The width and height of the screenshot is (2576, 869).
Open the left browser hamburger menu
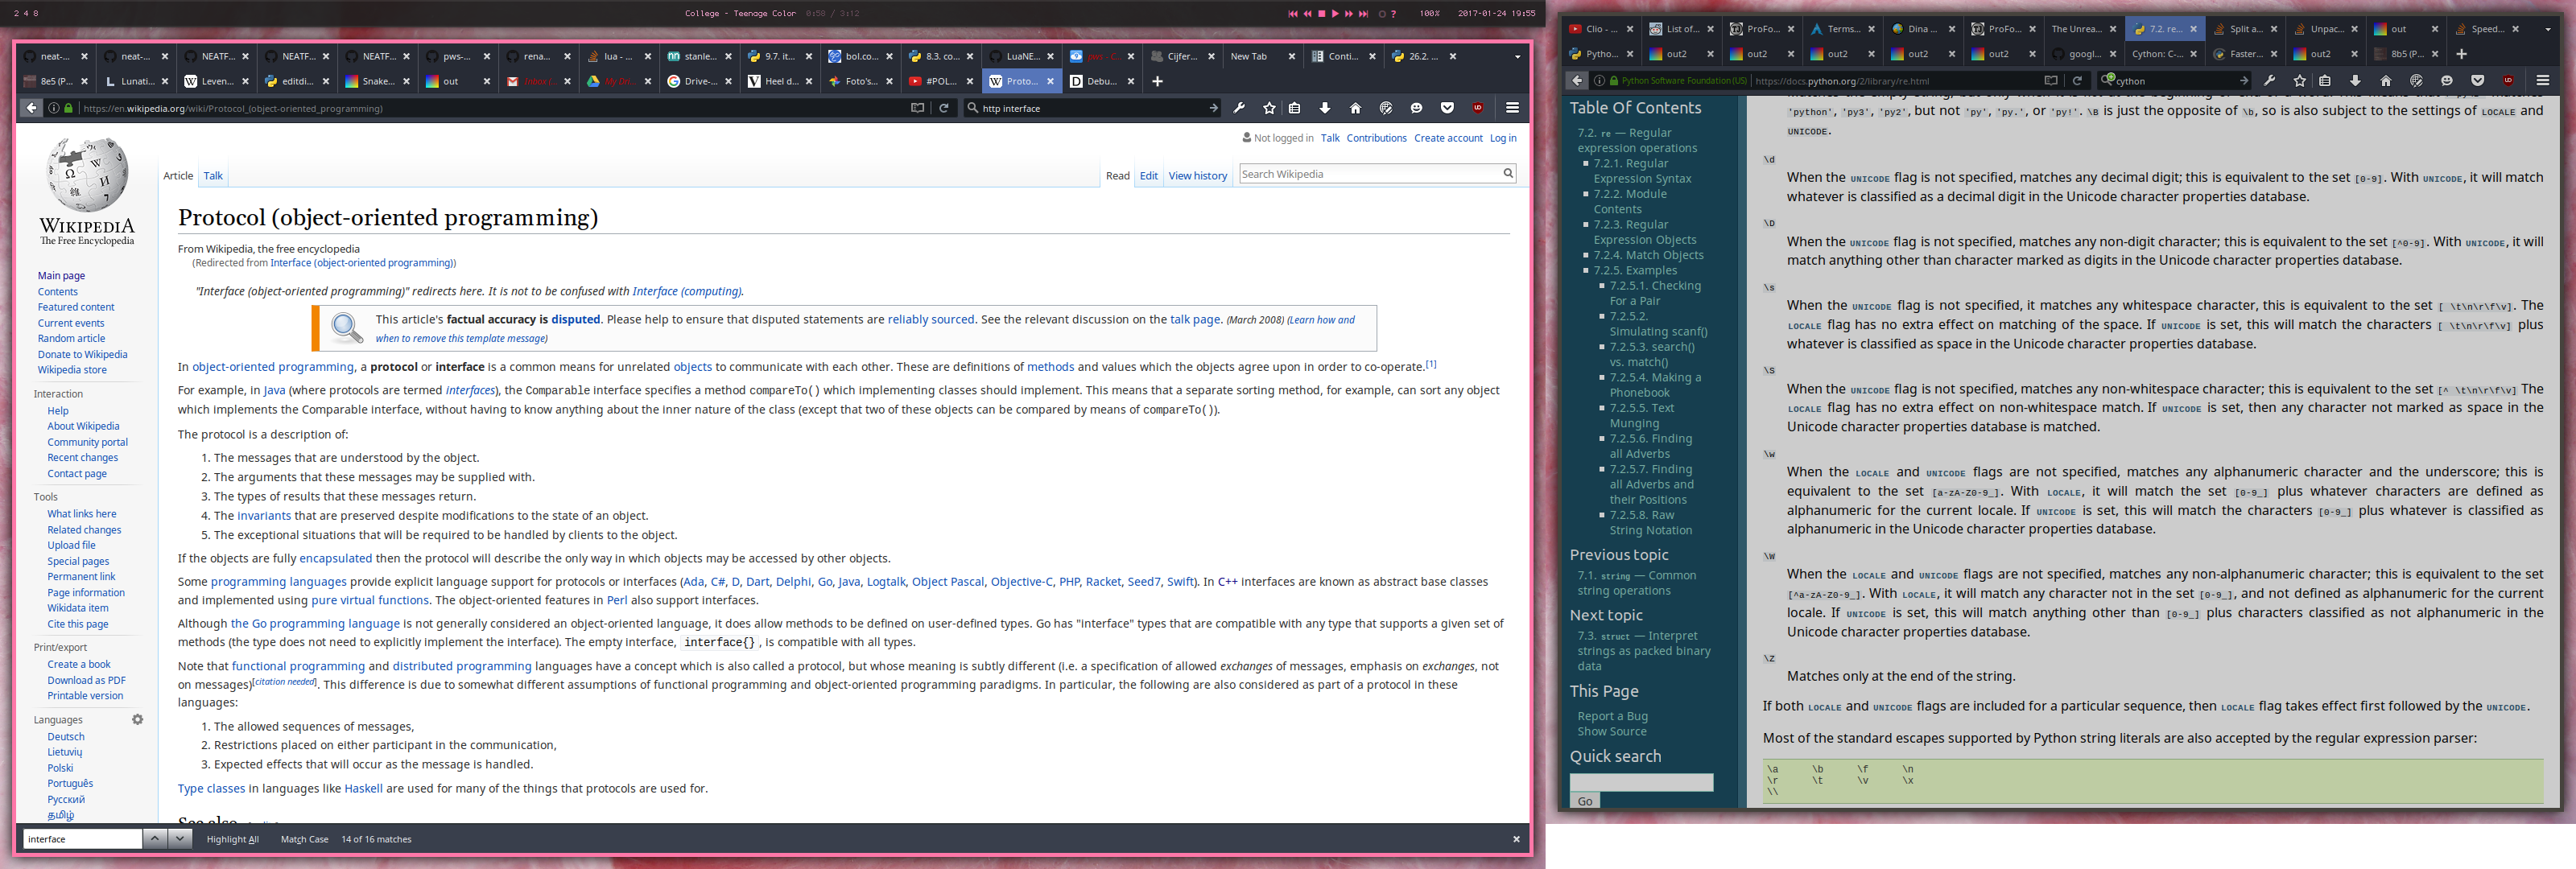[x=1512, y=108]
